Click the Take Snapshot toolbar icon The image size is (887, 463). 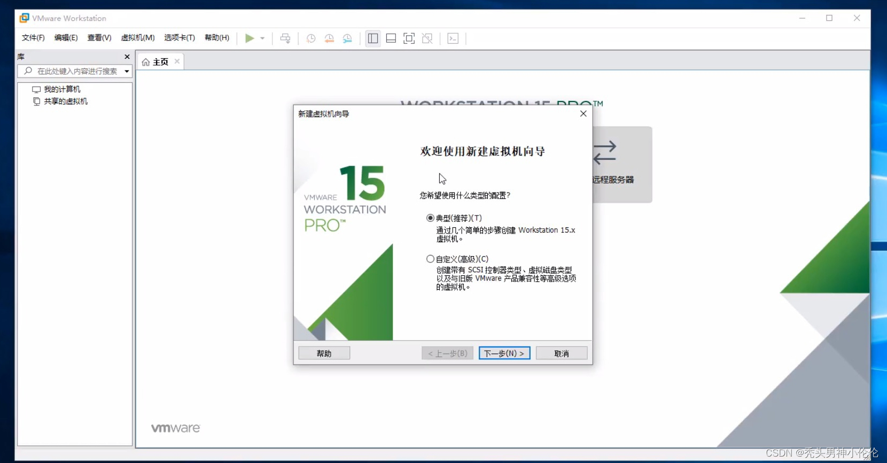[x=311, y=38]
